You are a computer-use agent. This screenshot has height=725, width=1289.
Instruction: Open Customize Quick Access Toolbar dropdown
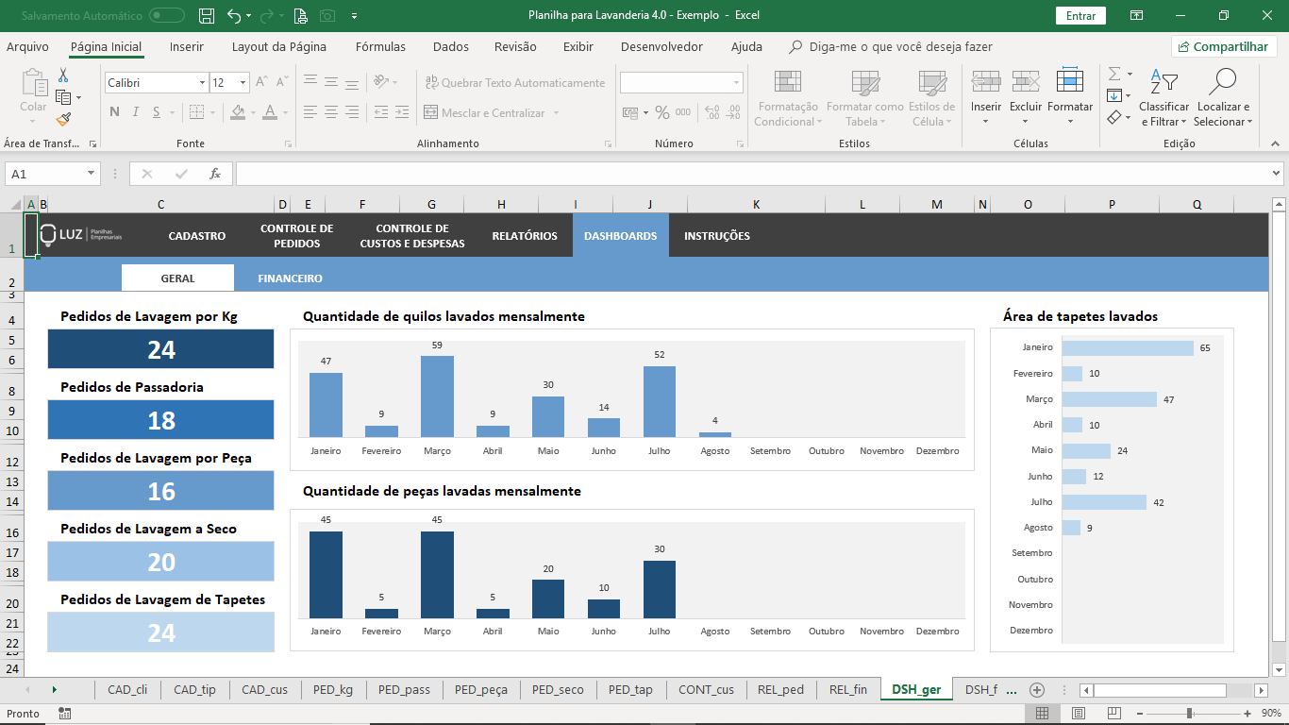(x=354, y=16)
